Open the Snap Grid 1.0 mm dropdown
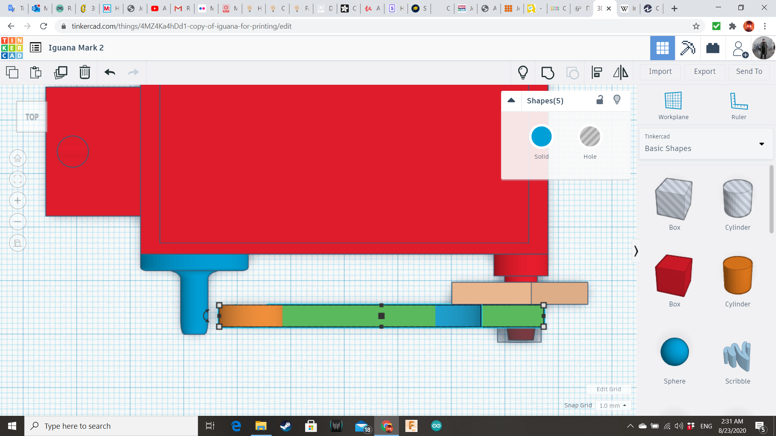 point(613,405)
